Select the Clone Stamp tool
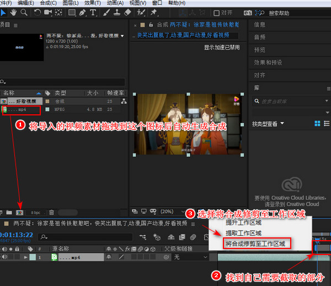331x286 pixels. pos(117,13)
